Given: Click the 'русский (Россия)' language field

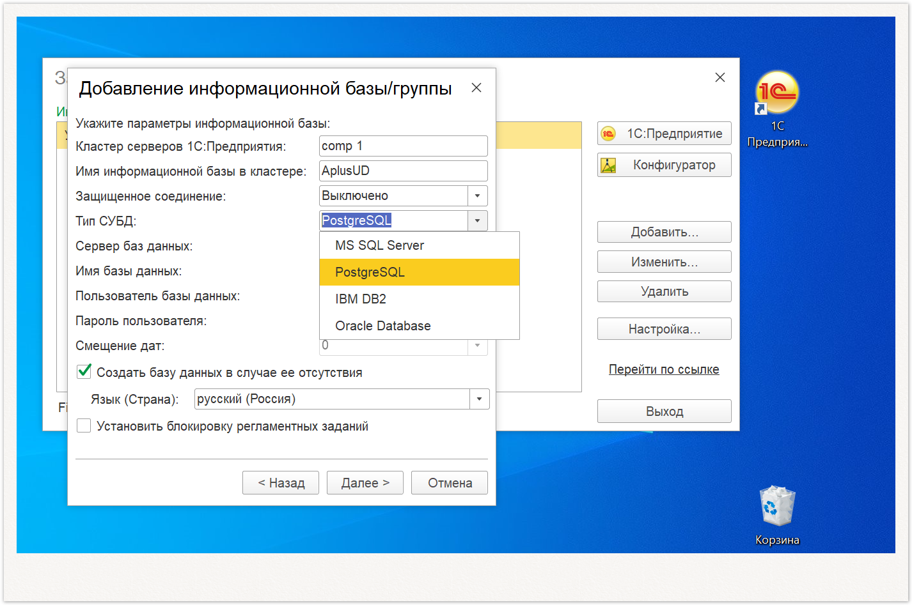Looking at the screenshot, I should (333, 399).
